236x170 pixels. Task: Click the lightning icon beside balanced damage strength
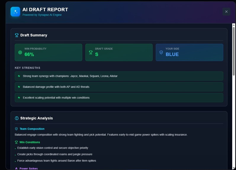tap(19, 87)
